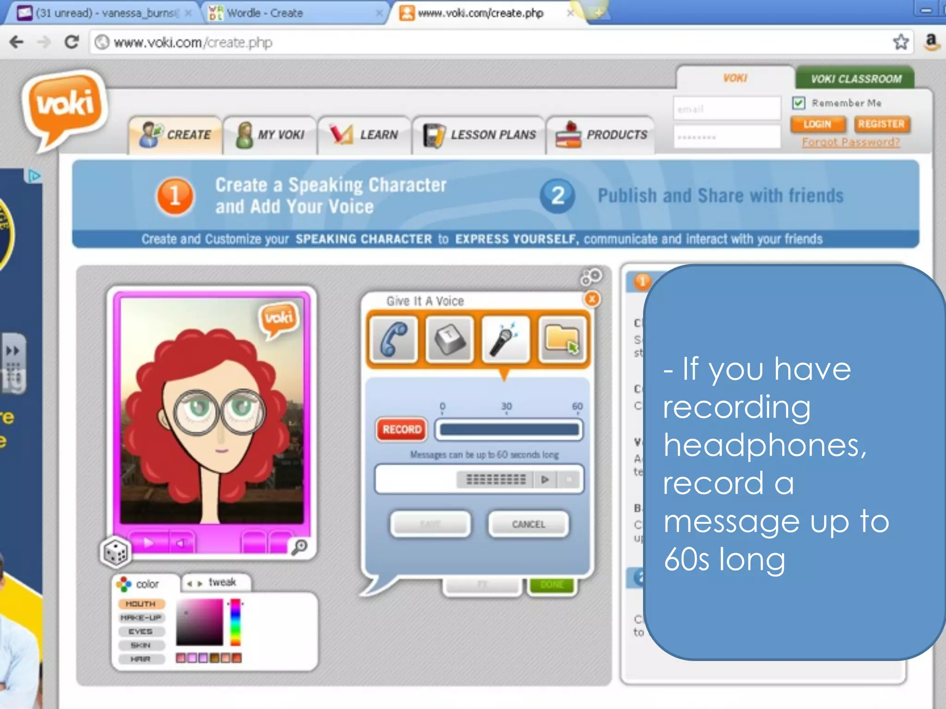This screenshot has width=946, height=709.
Task: Click the LOGIN button
Action: [x=818, y=124]
